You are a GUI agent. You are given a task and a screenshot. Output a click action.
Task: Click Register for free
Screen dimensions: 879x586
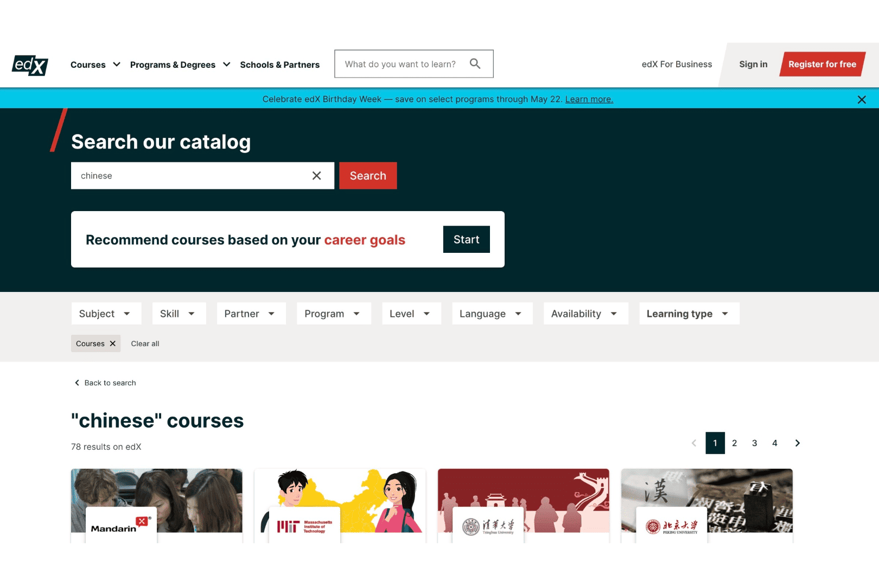click(x=823, y=64)
